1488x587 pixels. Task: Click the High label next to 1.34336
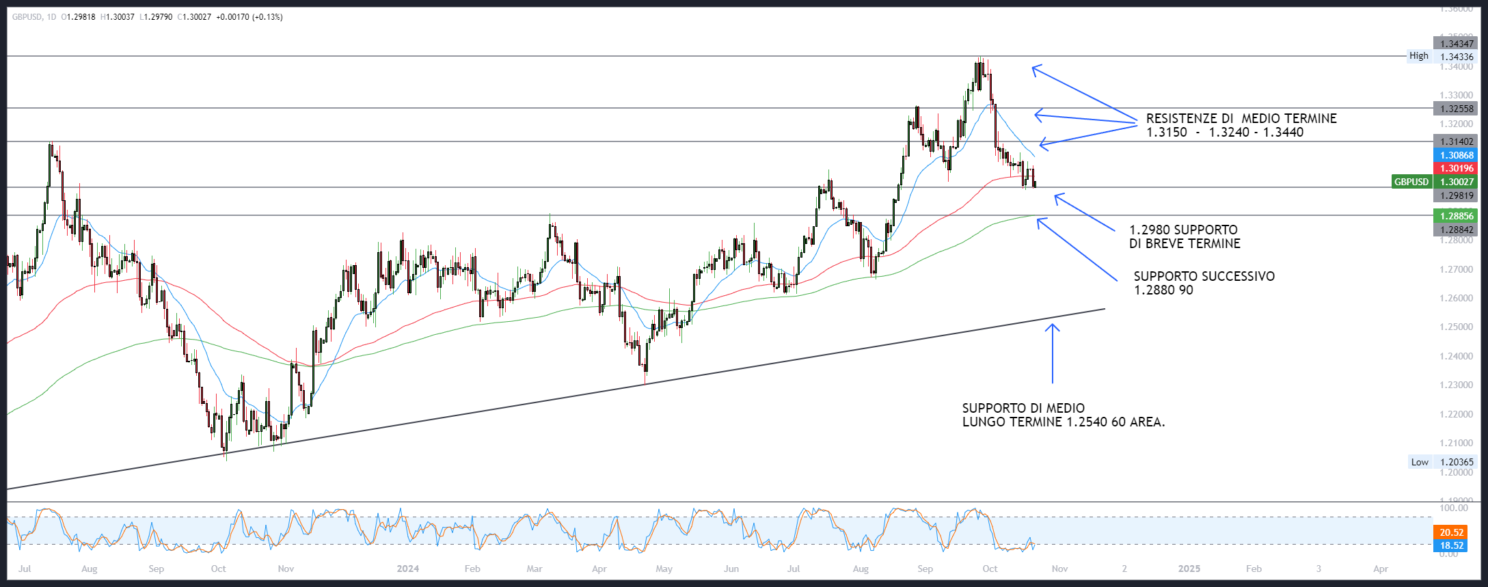pyautogui.click(x=1419, y=56)
